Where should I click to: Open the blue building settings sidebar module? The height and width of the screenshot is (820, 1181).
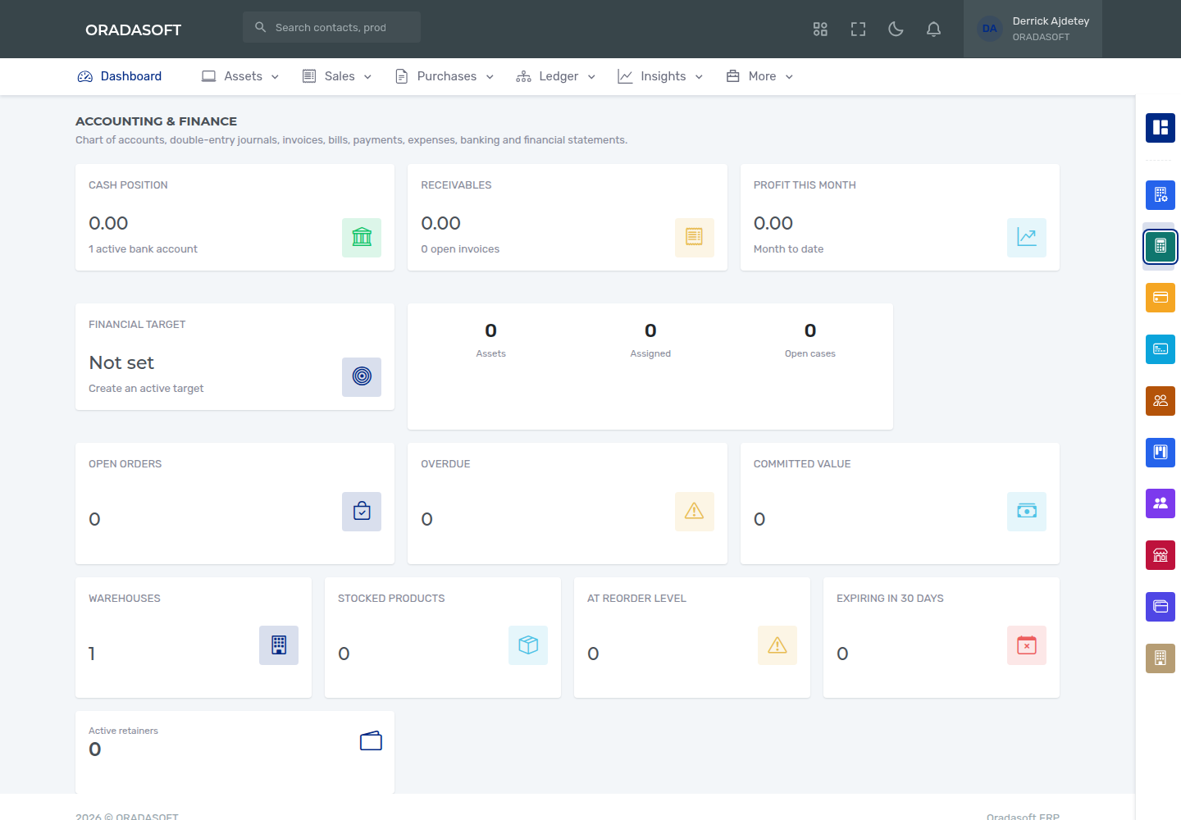click(1160, 195)
